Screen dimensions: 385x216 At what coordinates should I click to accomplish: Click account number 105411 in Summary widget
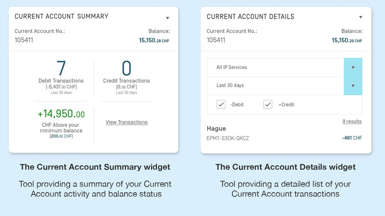tap(24, 40)
